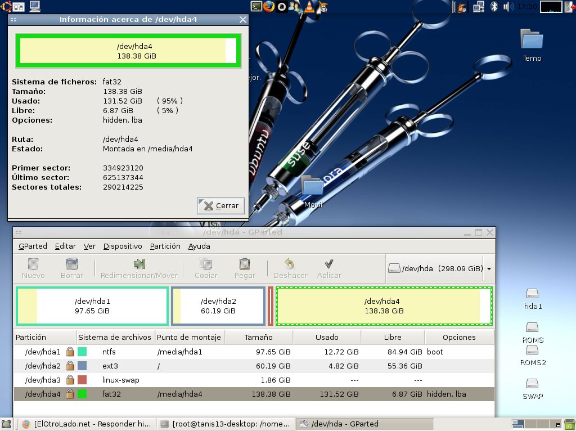Select the /dev/hda2 ext3 table row
This screenshot has width=576, height=431.
[x=253, y=366]
